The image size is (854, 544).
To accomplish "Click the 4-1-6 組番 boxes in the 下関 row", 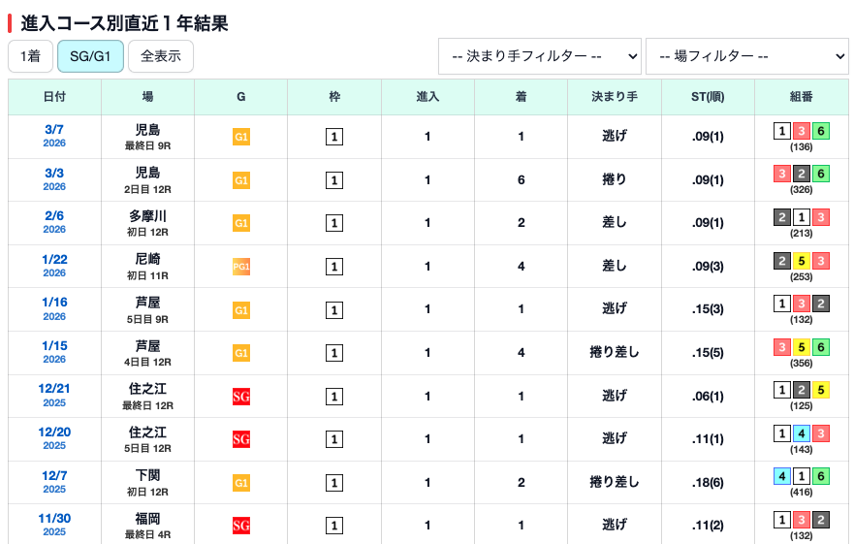I will [801, 476].
